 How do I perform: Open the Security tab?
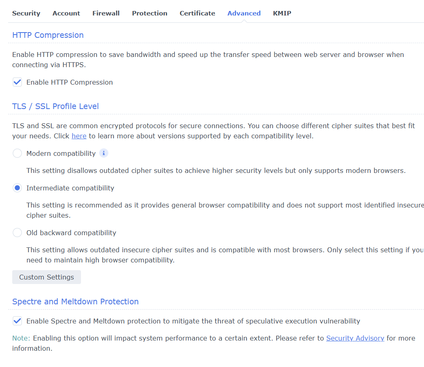[x=26, y=13]
